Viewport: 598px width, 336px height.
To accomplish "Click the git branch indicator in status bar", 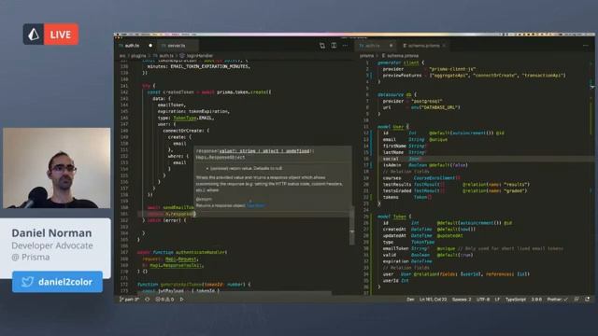I will (x=129, y=300).
